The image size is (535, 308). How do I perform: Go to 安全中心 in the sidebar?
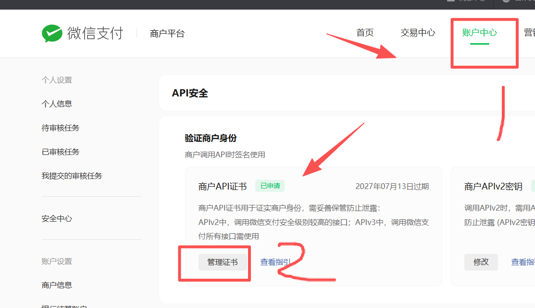tap(57, 218)
